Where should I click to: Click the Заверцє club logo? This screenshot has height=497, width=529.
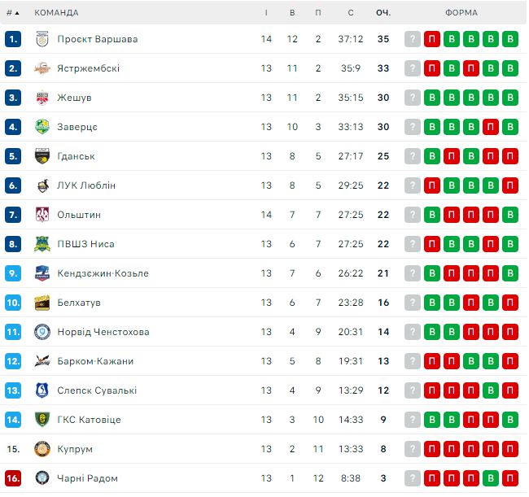(x=42, y=127)
